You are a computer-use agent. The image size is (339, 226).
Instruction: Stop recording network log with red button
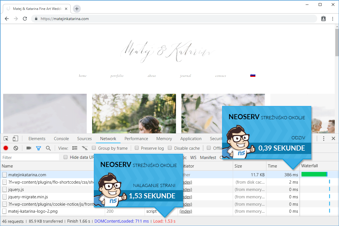[x=6, y=148]
